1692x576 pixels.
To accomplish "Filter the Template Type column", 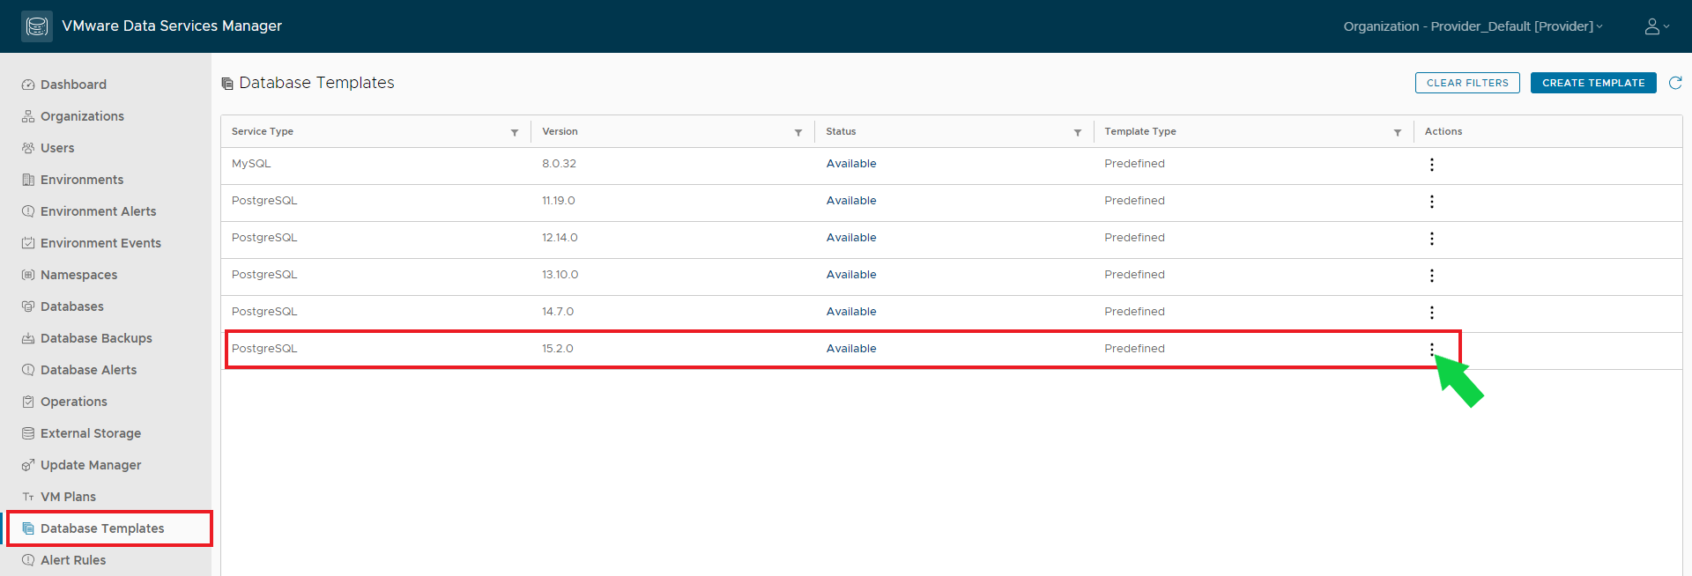I will pyautogui.click(x=1398, y=132).
